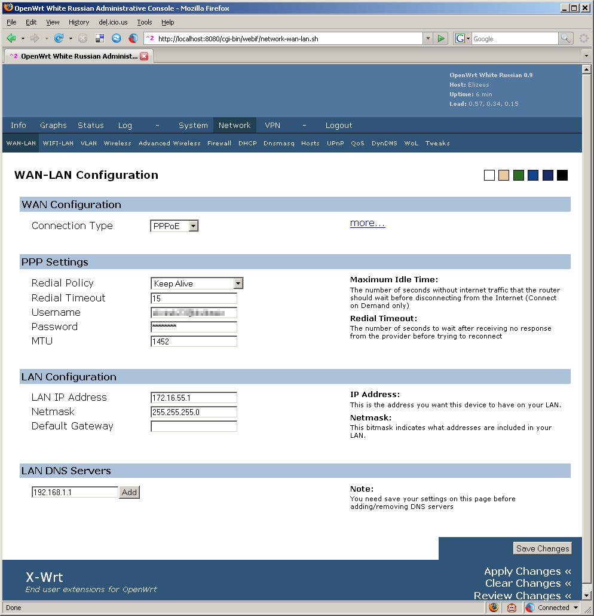The height and width of the screenshot is (616, 594).
Task: Close the OpenWrt tab with red X
Action: click(145, 56)
